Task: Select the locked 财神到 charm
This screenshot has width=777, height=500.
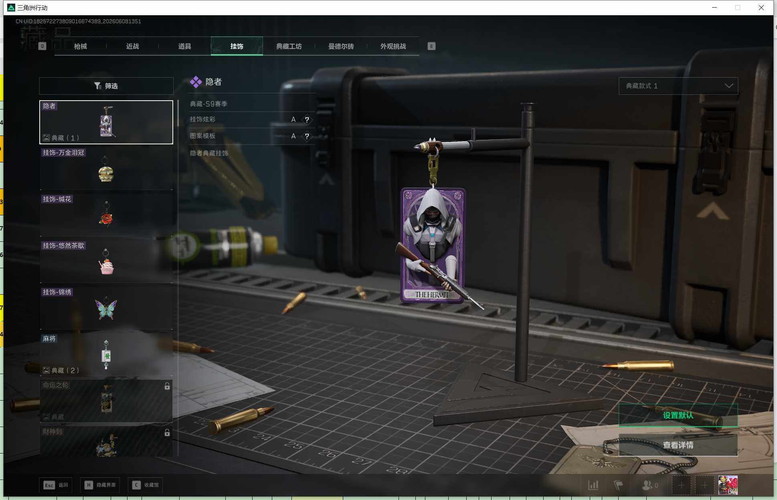Action: click(x=106, y=441)
